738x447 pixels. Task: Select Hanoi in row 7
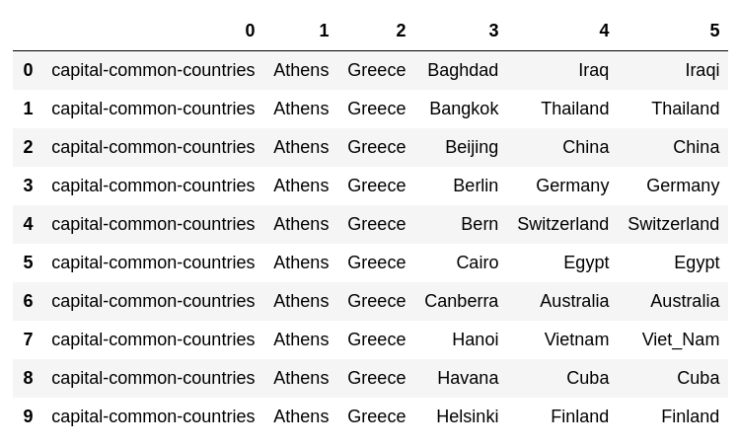pos(476,339)
